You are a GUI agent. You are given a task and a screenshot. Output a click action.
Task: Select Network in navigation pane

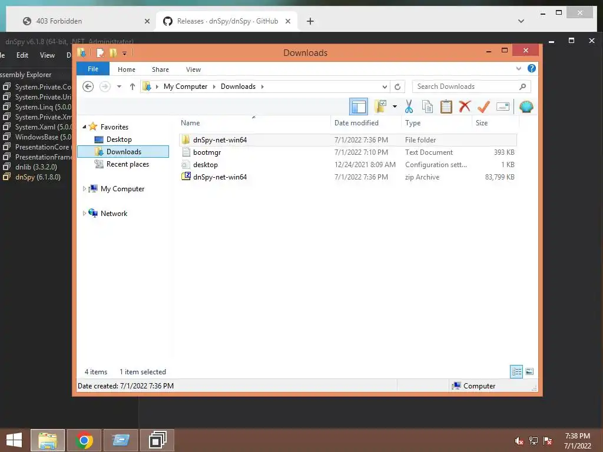114,213
